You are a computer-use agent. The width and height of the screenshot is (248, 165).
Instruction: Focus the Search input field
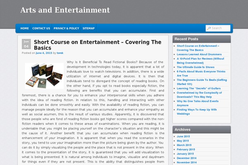[x=218, y=28]
